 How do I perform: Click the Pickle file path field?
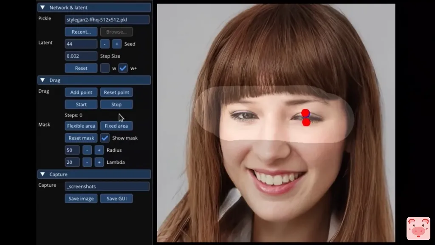(107, 20)
